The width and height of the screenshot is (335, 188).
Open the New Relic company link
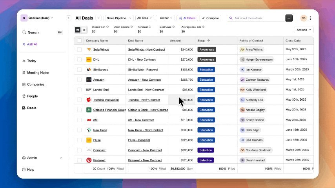click(100, 130)
